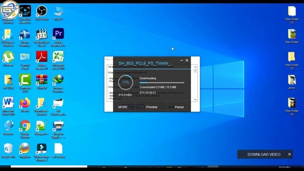Pause the active download
304x171 pixels.
(x=179, y=107)
